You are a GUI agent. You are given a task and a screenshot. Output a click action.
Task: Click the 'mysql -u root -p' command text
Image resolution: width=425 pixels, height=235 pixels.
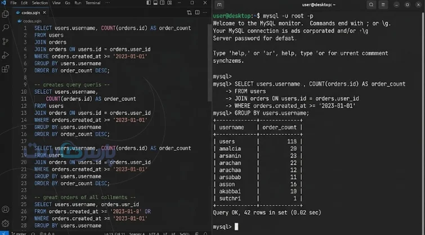[x=288, y=16]
